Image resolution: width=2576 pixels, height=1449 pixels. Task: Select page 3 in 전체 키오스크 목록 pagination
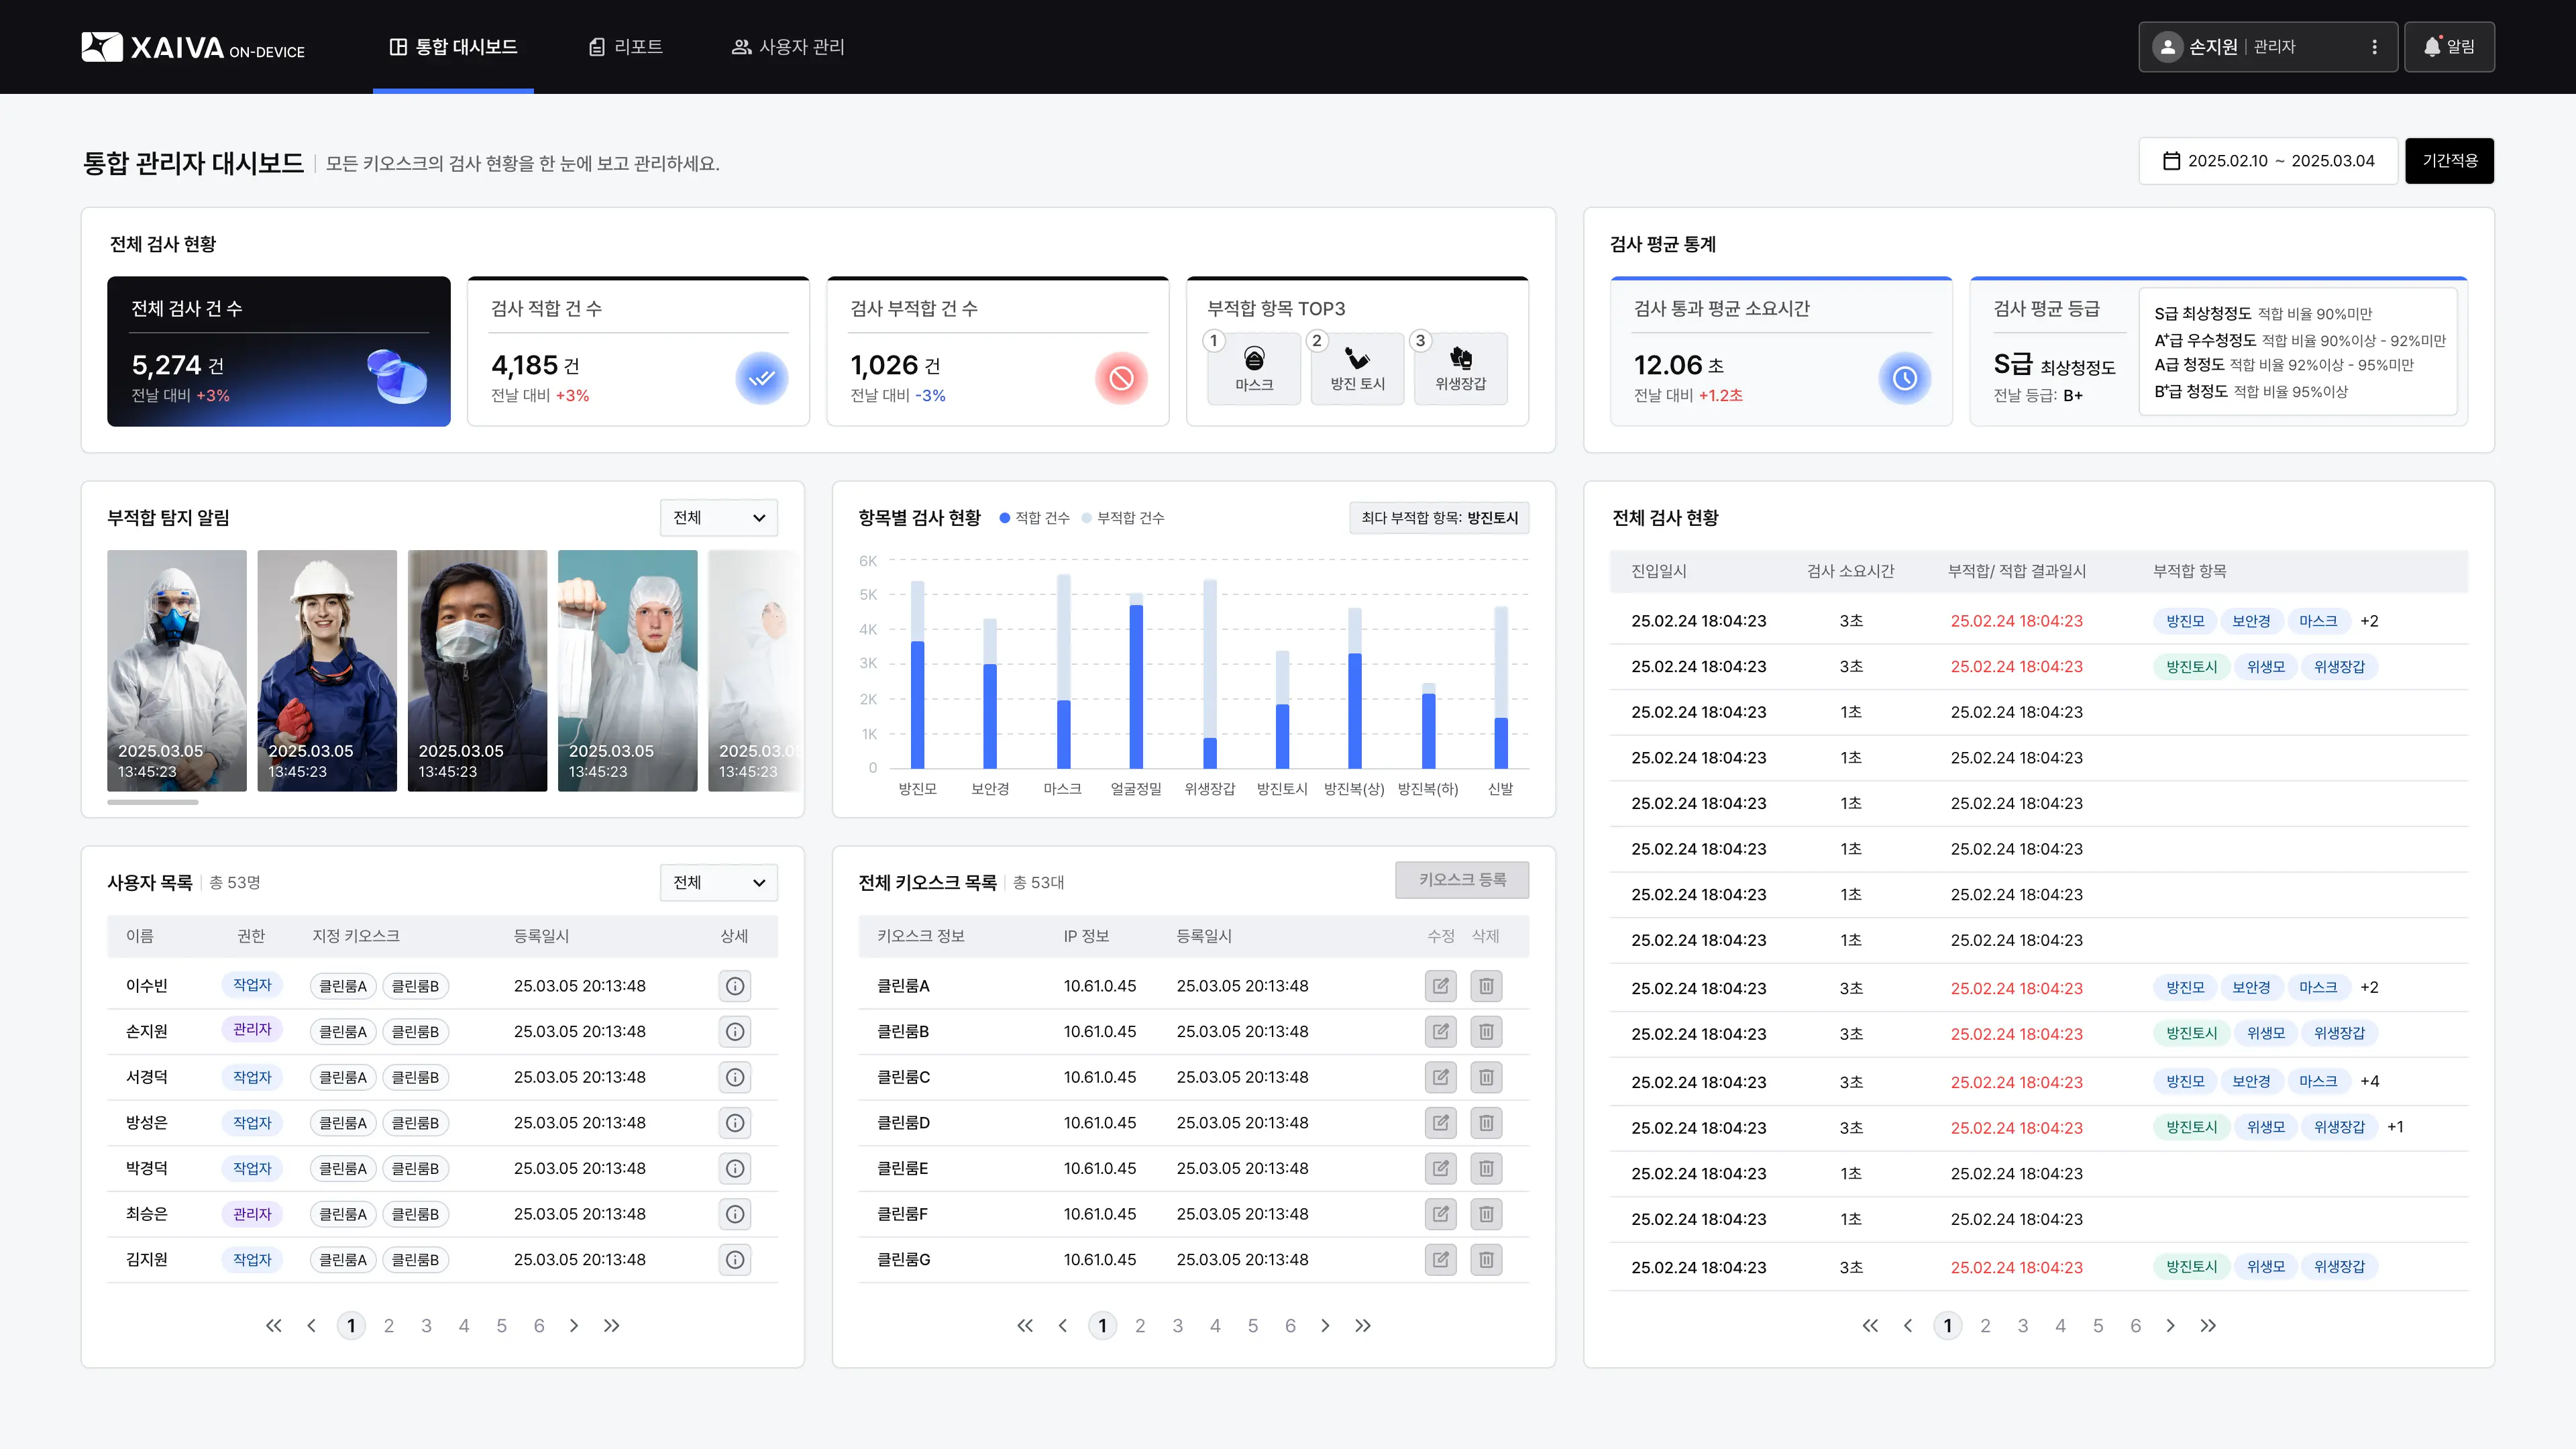tap(1178, 1326)
